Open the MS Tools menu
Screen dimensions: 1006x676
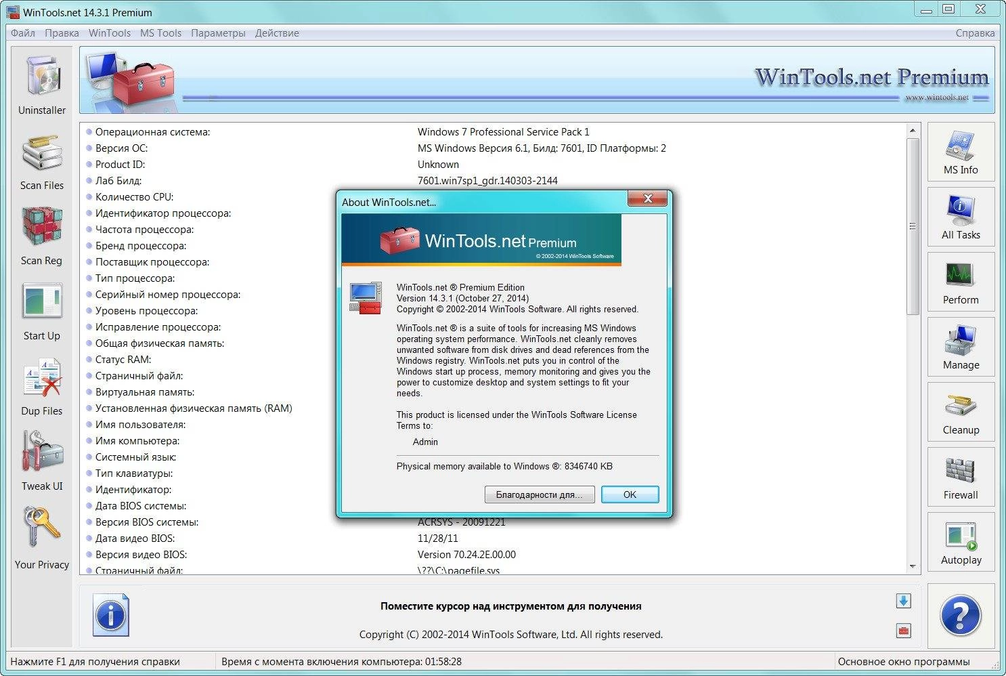(x=160, y=33)
